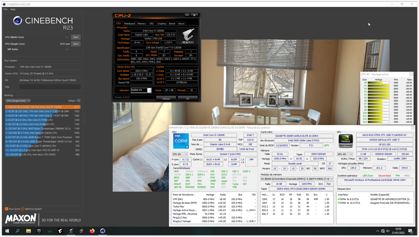The width and height of the screenshot is (419, 237).
Task: Click the Aorus logo in CPU-Z
Action: point(188,36)
